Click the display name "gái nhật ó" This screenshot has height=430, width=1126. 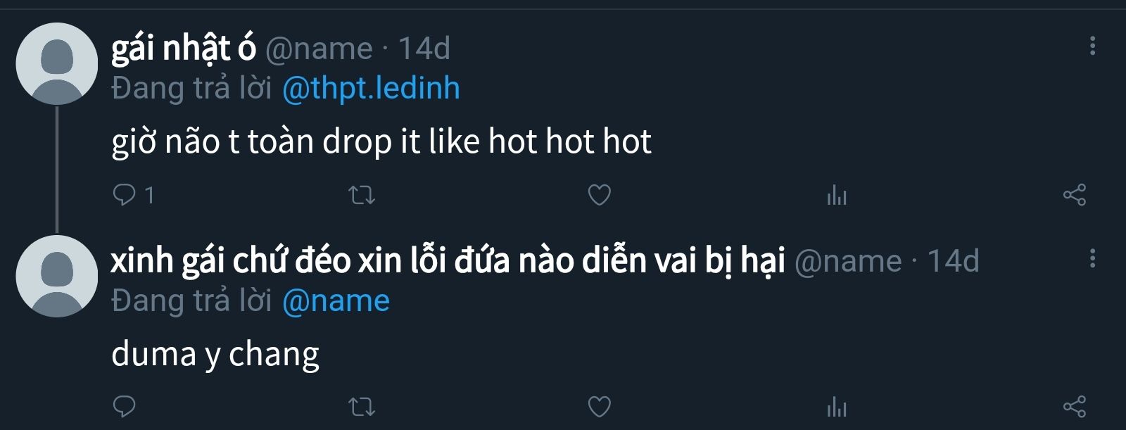(184, 48)
